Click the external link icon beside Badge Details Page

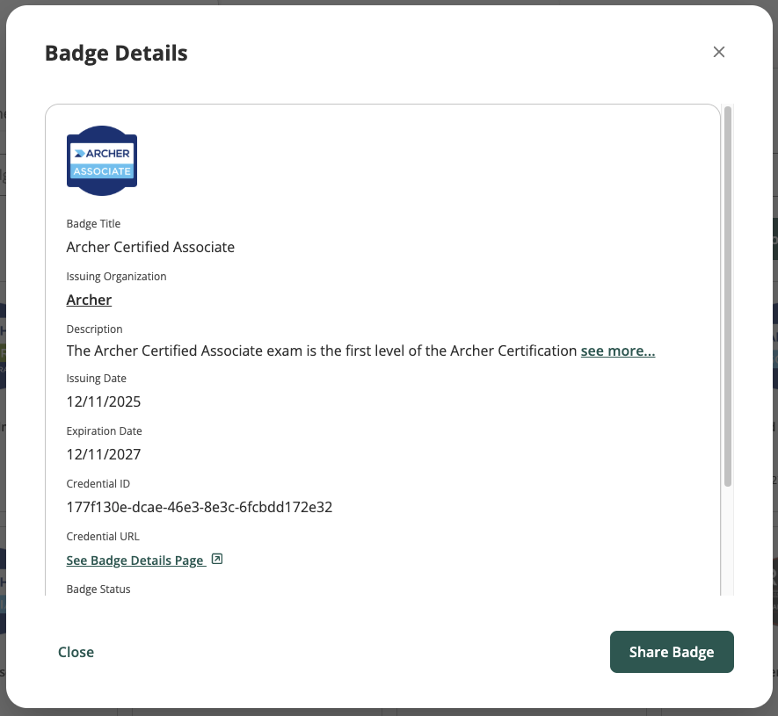coord(217,560)
